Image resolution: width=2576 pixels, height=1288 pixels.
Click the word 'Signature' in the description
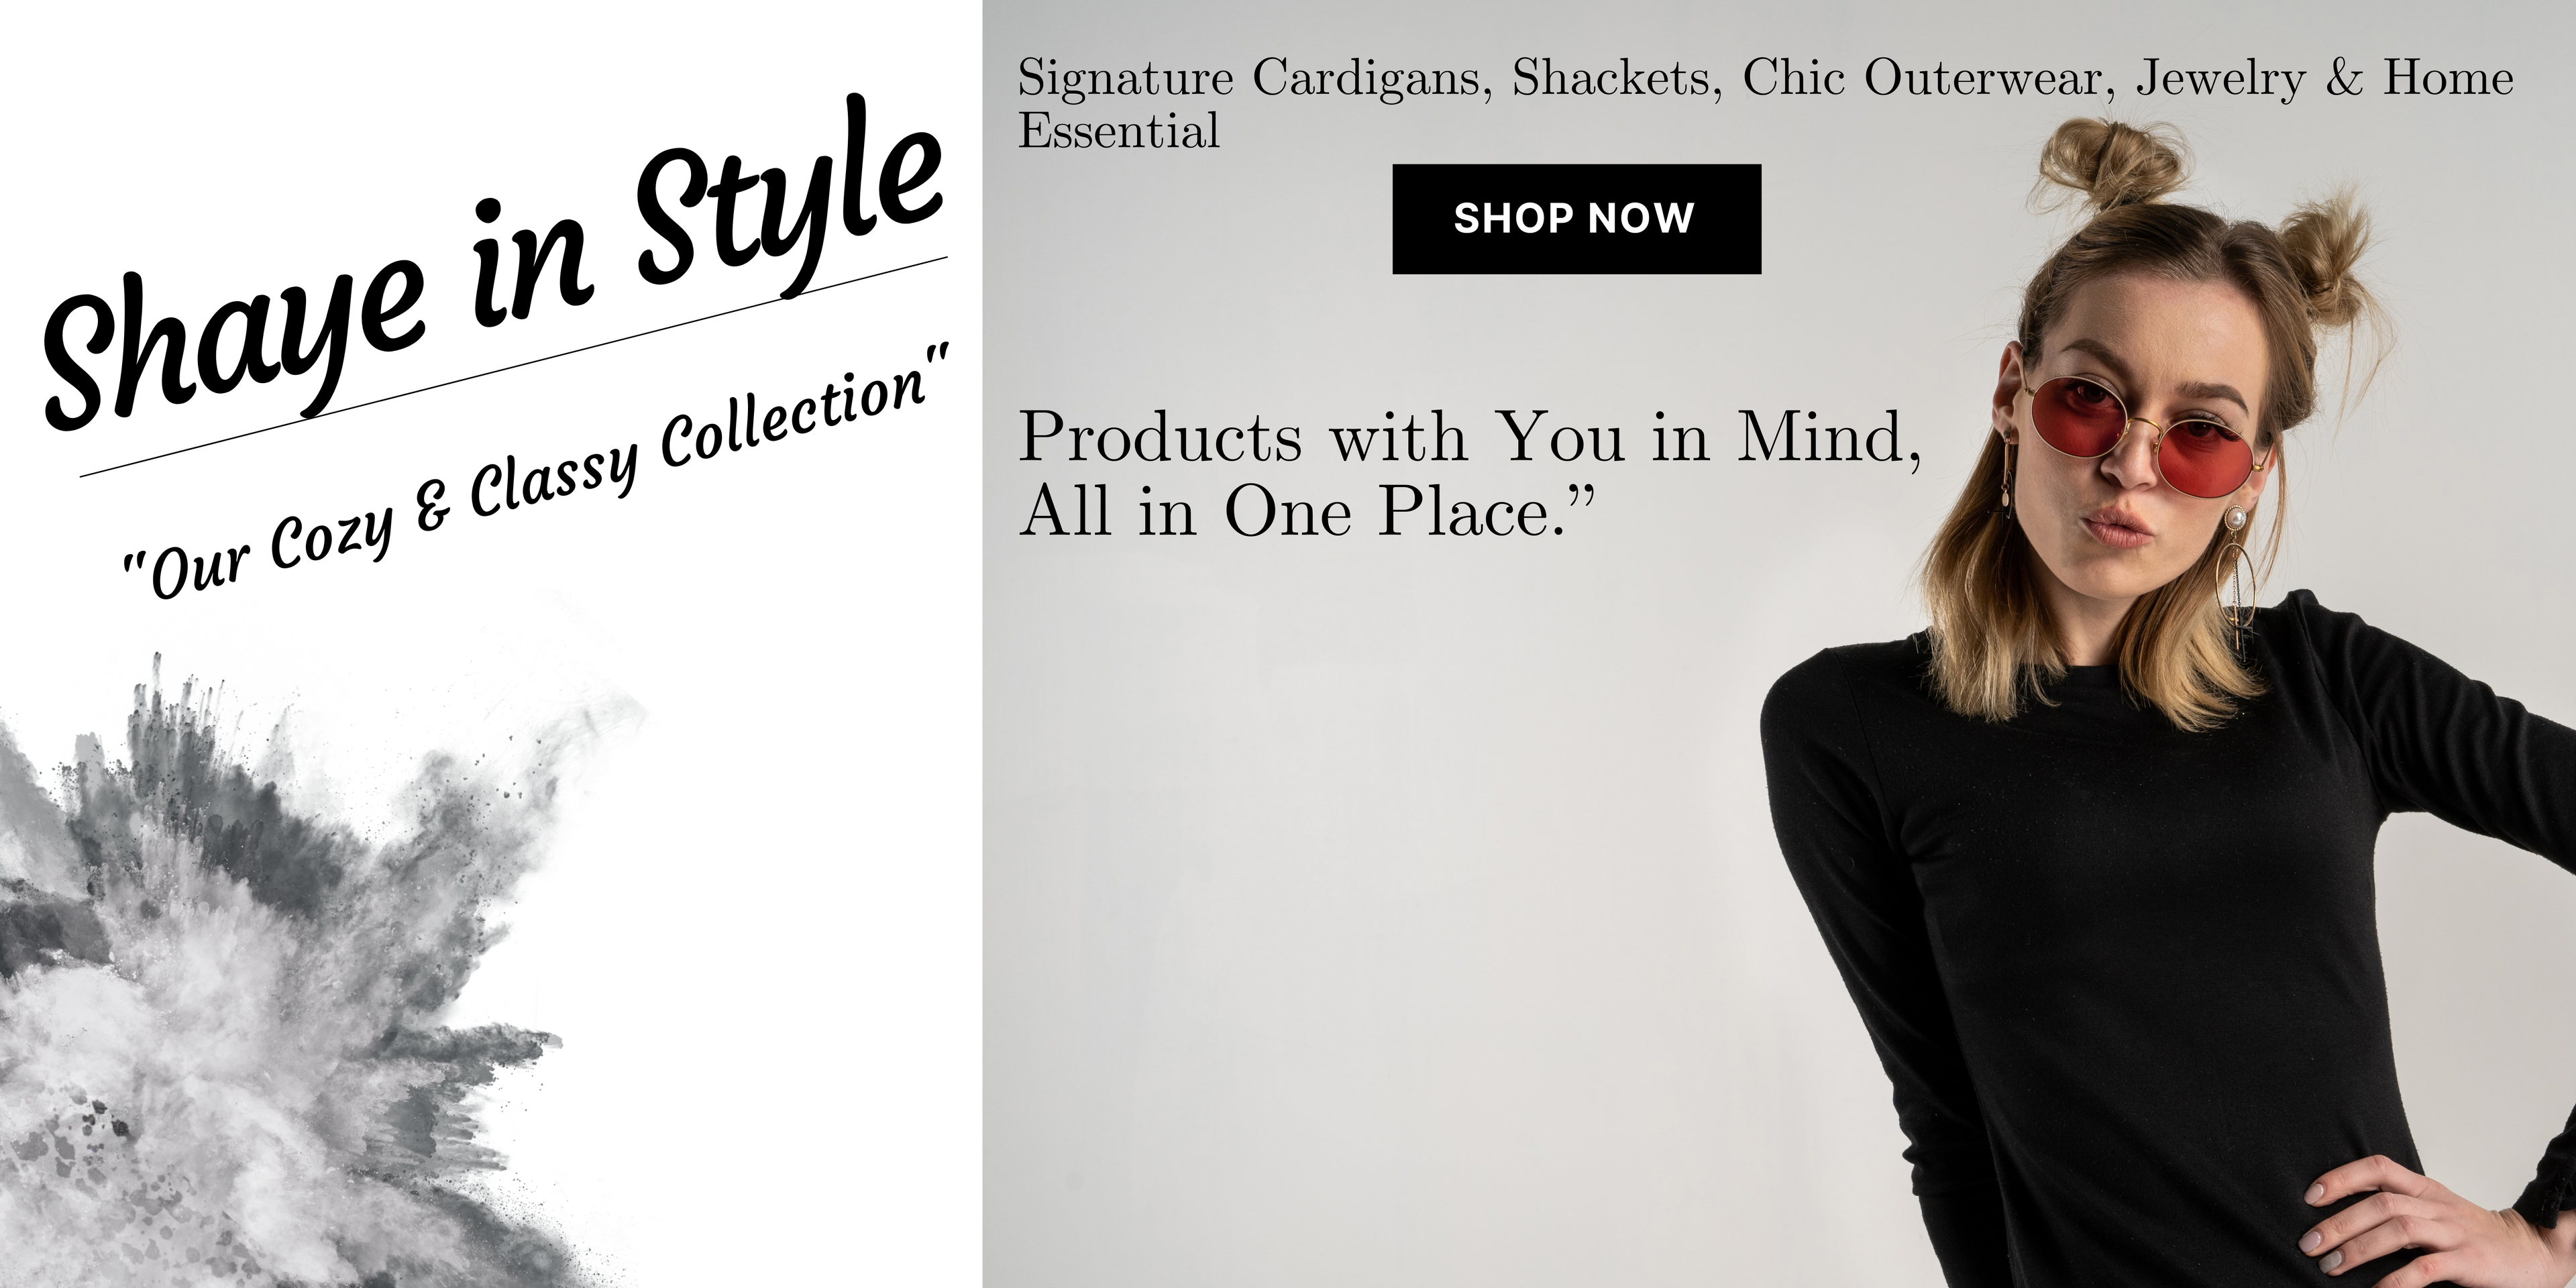pyautogui.click(x=1125, y=78)
